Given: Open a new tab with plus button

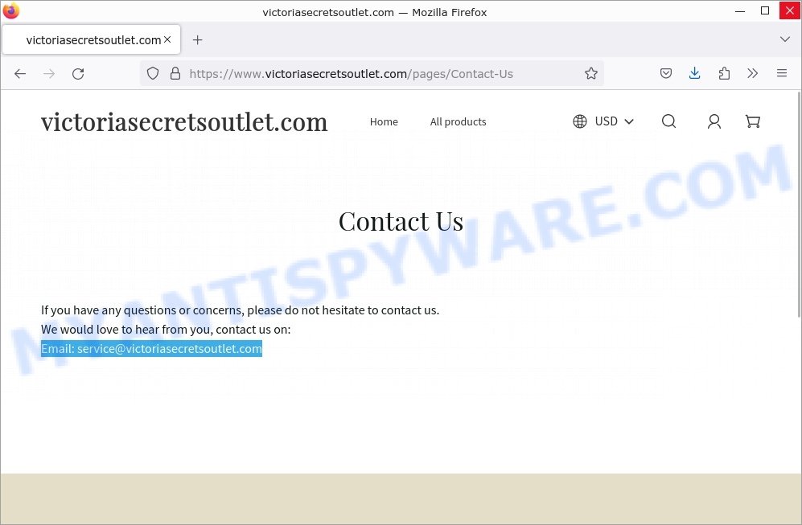Looking at the screenshot, I should point(197,39).
